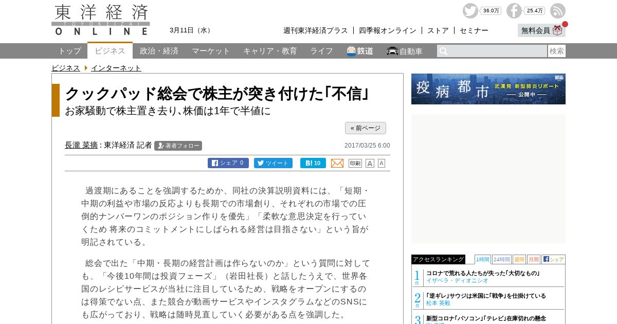Select the 週間 ranking tab
Viewport: 617px width, 324px height.
pyautogui.click(x=519, y=259)
